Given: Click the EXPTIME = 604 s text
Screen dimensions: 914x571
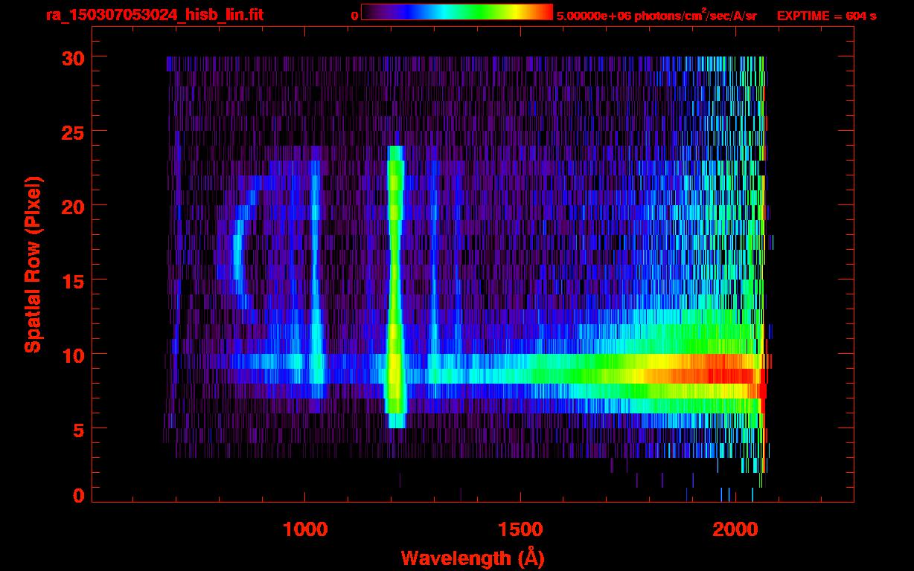Looking at the screenshot, I should point(826,16).
